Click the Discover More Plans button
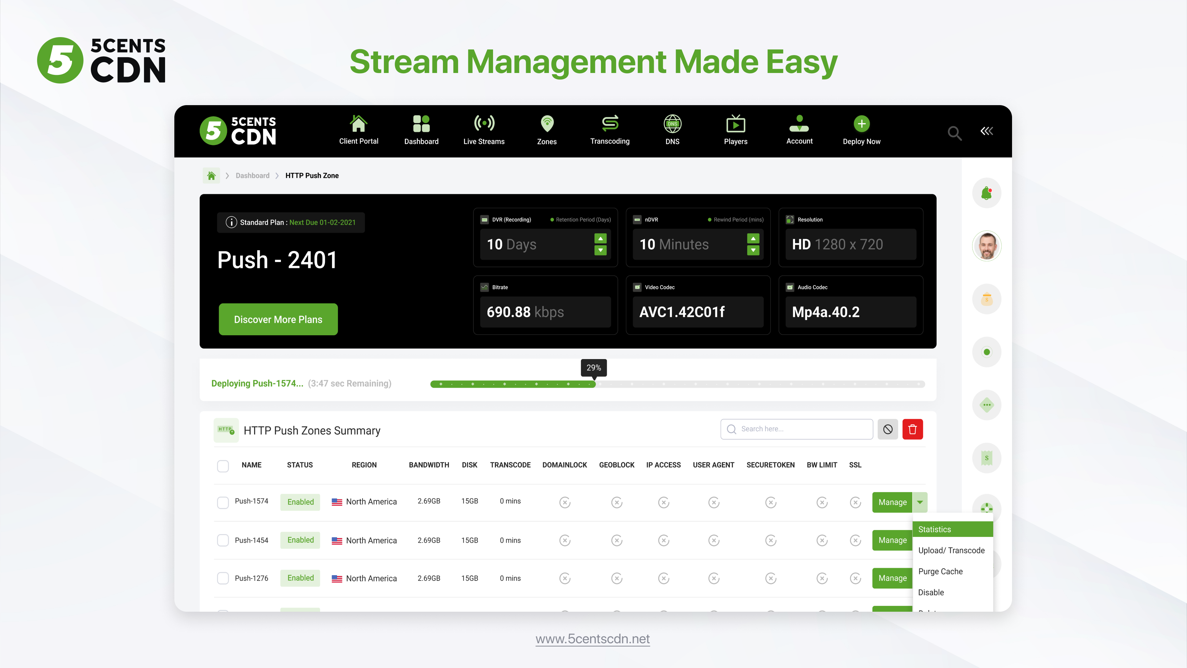The height and width of the screenshot is (668, 1187). 278,319
